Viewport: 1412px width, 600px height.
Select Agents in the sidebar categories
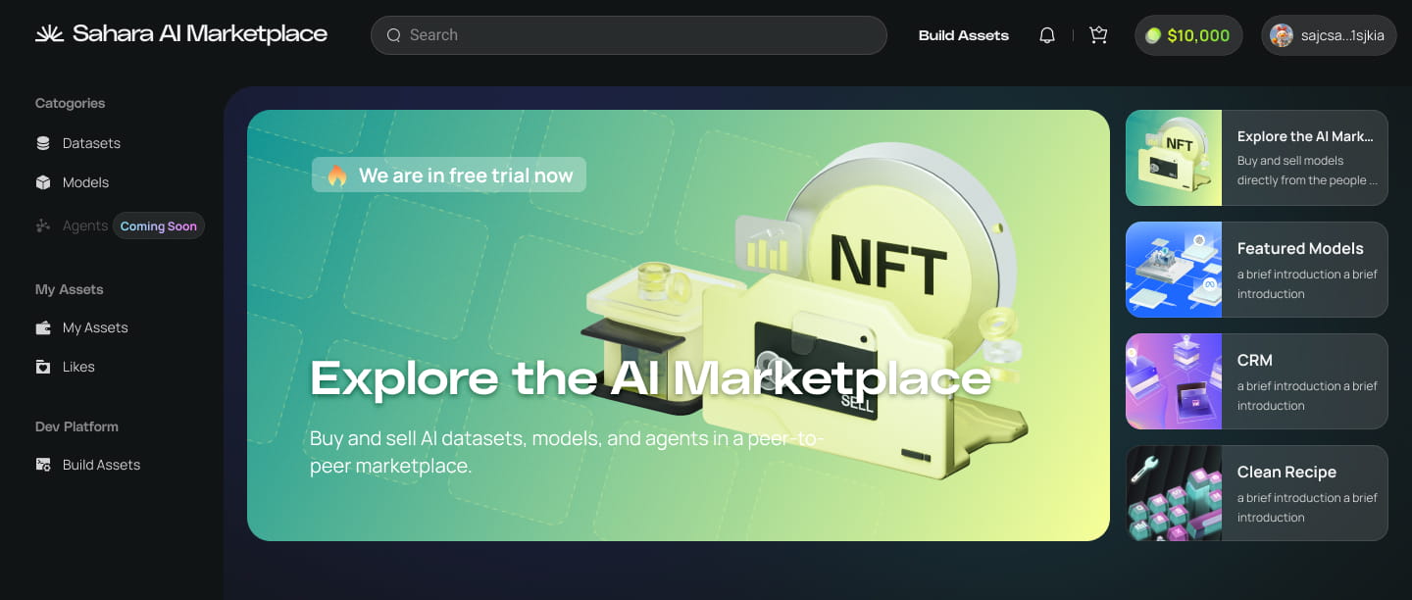[x=84, y=225]
